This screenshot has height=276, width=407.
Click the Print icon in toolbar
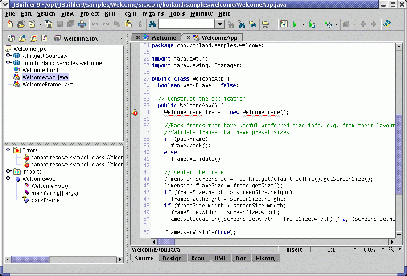82,24
